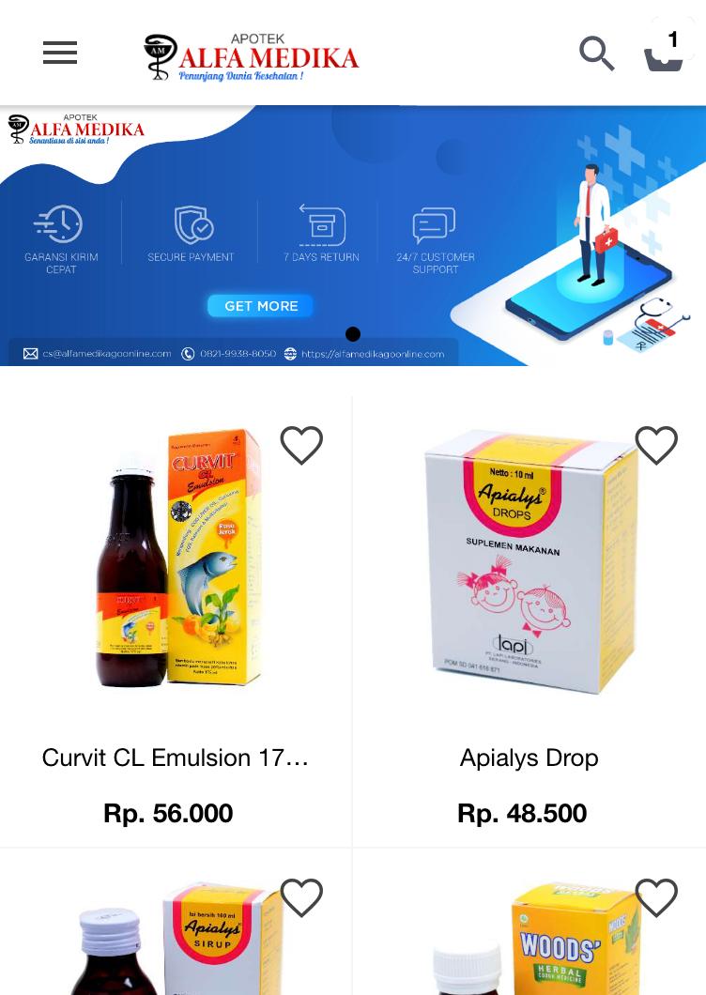The height and width of the screenshot is (995, 706).
Task: Open the shopping cart with 1 item
Action: coord(665,52)
